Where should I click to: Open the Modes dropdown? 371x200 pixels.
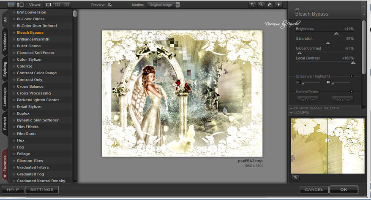(x=177, y=5)
